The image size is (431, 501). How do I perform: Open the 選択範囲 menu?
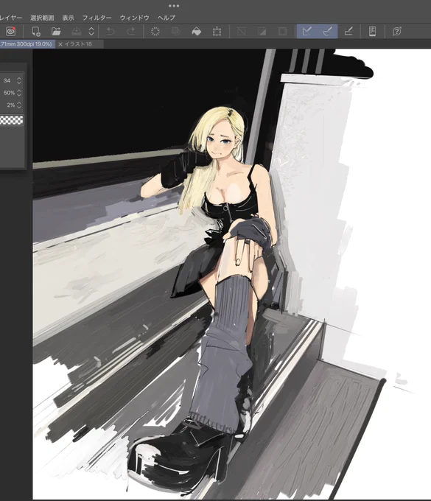point(42,18)
